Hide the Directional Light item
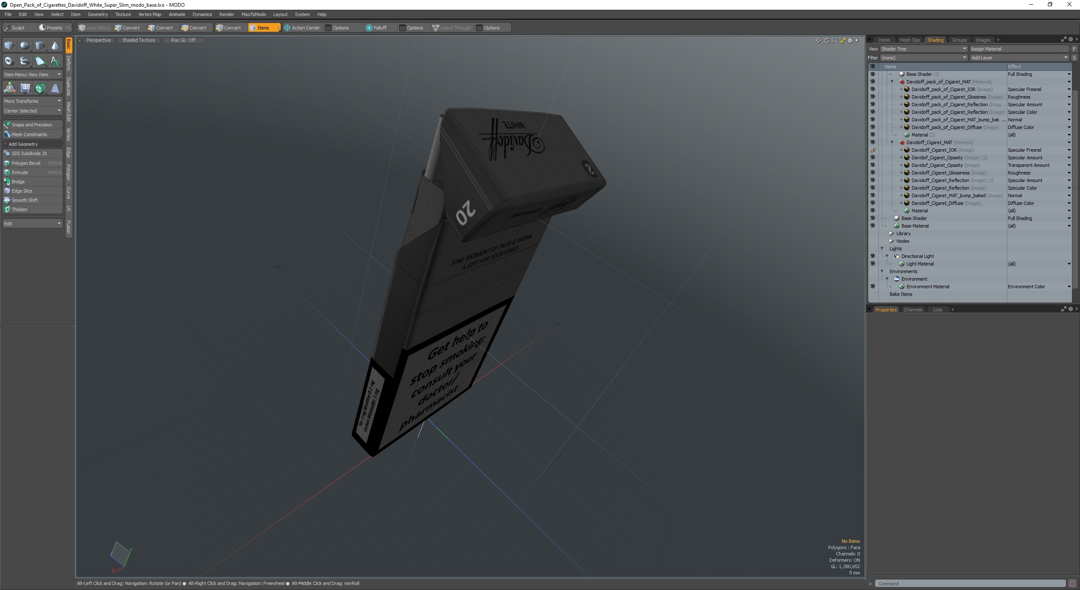1080x590 pixels. [872, 256]
